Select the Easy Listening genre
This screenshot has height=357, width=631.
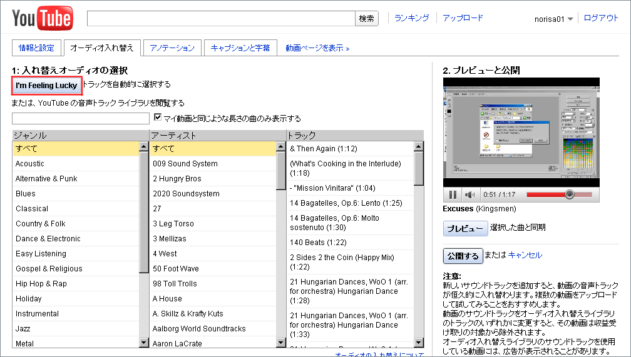76,254
